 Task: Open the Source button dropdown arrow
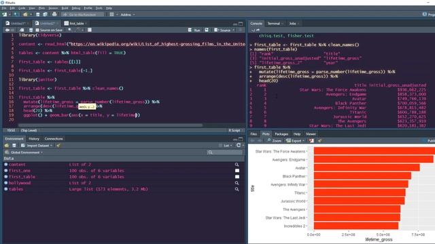tap(234, 30)
